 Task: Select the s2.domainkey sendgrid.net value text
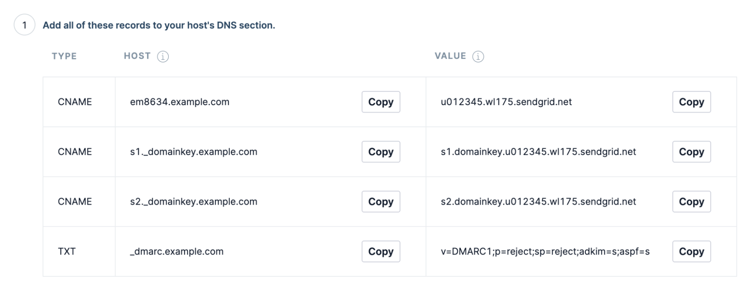coord(538,201)
